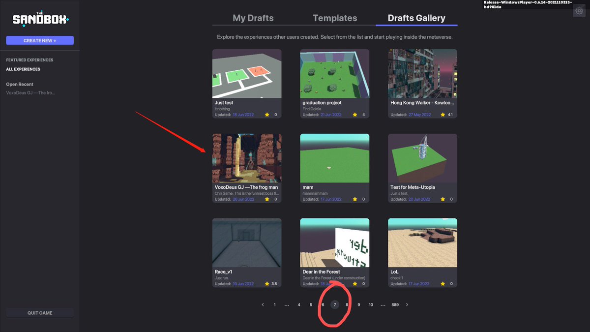590x332 pixels.
Task: Open the VoxoDeus GJ frog man thumbnail
Action: tap(247, 158)
